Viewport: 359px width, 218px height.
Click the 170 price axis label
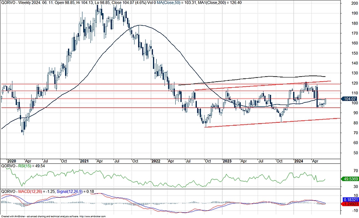[355, 33]
